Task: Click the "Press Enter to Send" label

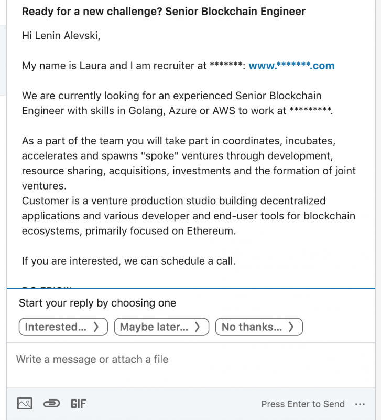Action: tap(303, 404)
